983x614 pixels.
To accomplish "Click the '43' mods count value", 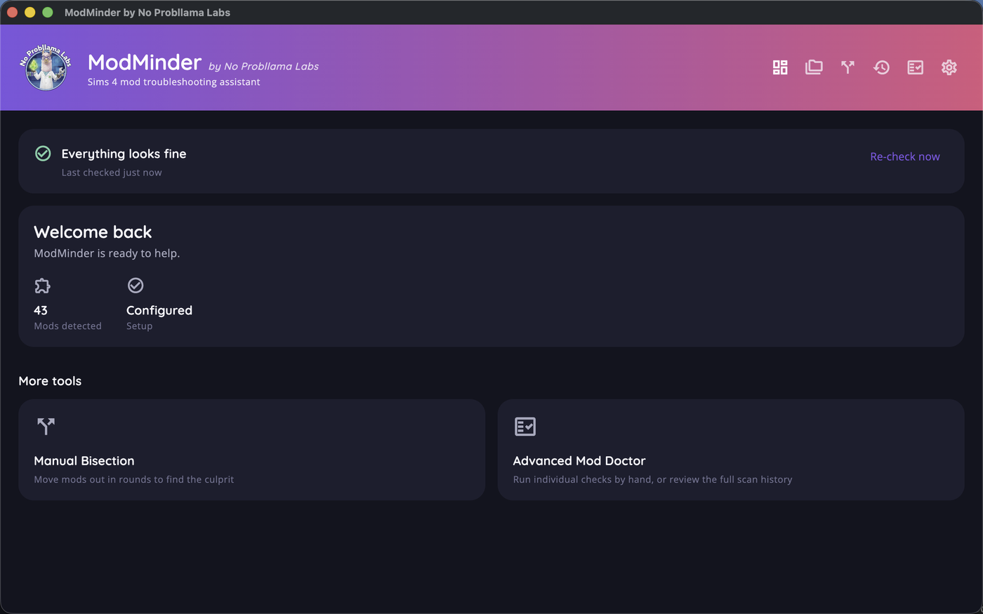I will click(x=41, y=310).
